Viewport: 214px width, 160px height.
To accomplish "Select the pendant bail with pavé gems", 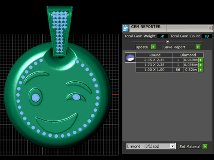I will coord(60,32).
